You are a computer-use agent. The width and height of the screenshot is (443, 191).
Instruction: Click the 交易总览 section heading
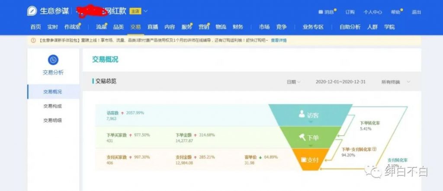[x=106, y=81]
